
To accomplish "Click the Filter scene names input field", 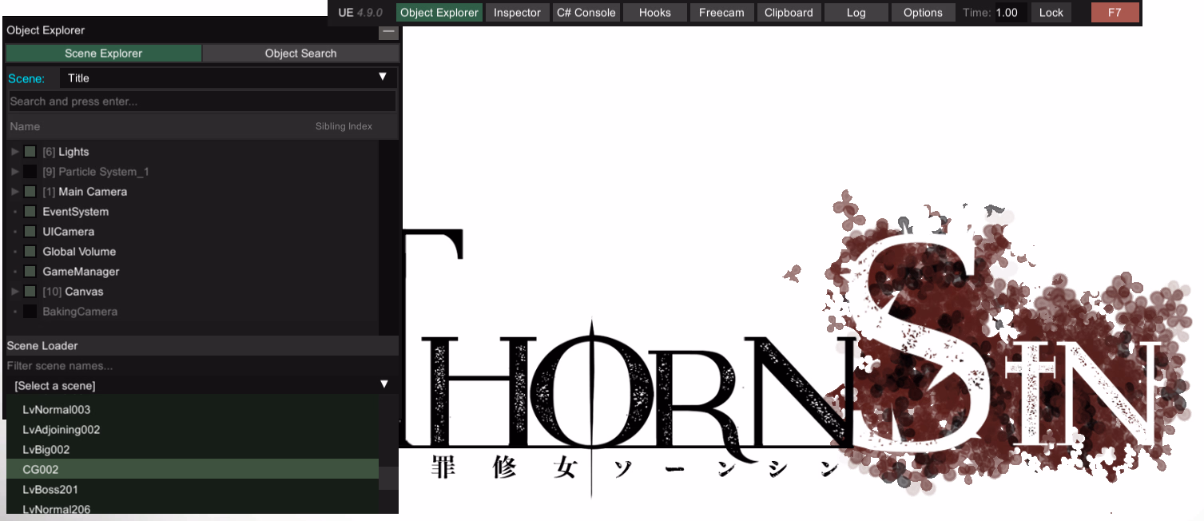I will 201,366.
